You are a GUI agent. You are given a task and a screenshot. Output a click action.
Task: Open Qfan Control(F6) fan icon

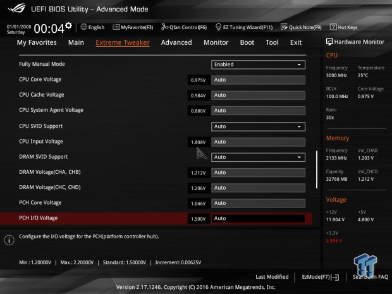(164, 27)
